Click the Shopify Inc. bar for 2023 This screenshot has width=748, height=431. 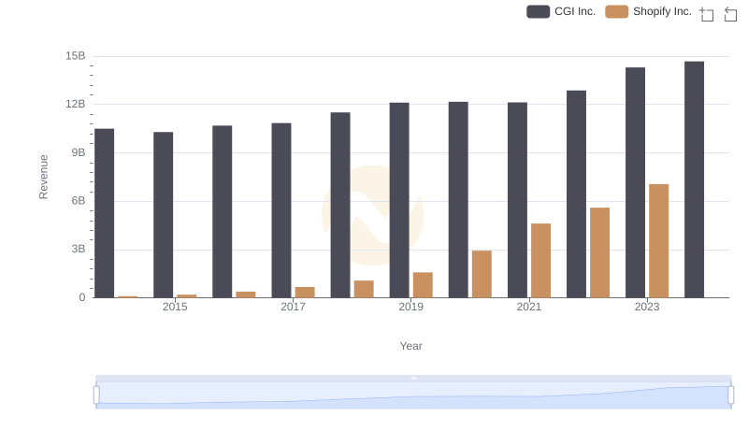[x=659, y=241]
